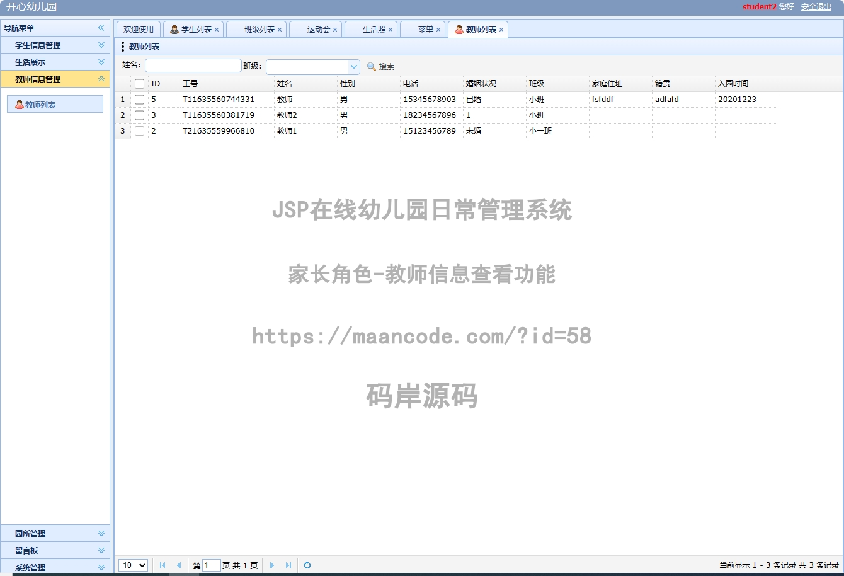Sort by the 姓名 column header
The height and width of the screenshot is (576, 844).
point(305,84)
